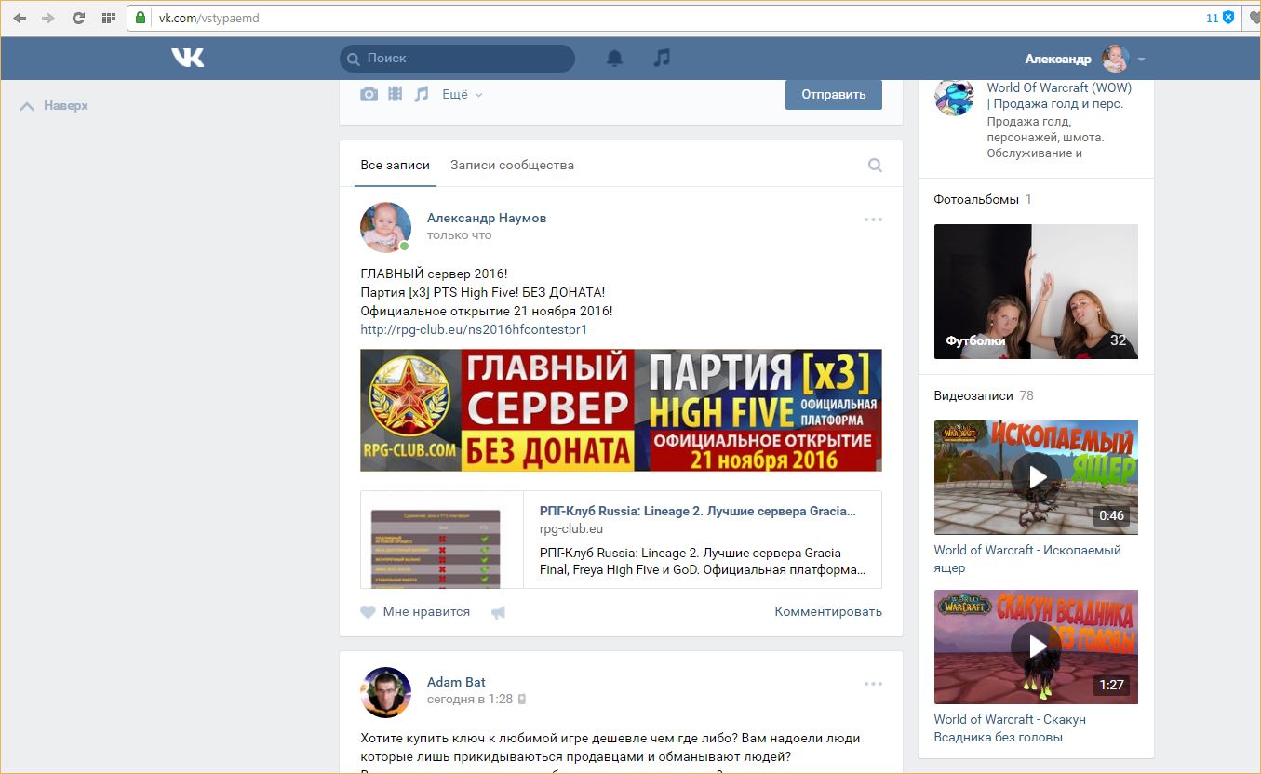Viewport: 1261px width, 774px height.
Task: Select the Все записи tab
Action: pos(395,166)
